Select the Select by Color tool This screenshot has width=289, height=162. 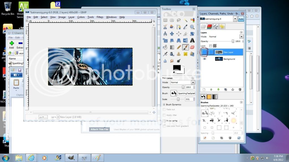[x=192, y=20]
